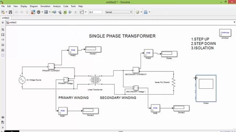Select the powergui Continuous block

225,33
